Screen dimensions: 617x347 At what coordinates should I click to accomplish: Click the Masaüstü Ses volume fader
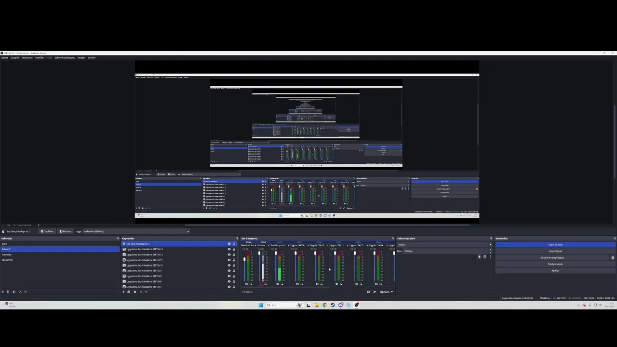click(x=244, y=259)
